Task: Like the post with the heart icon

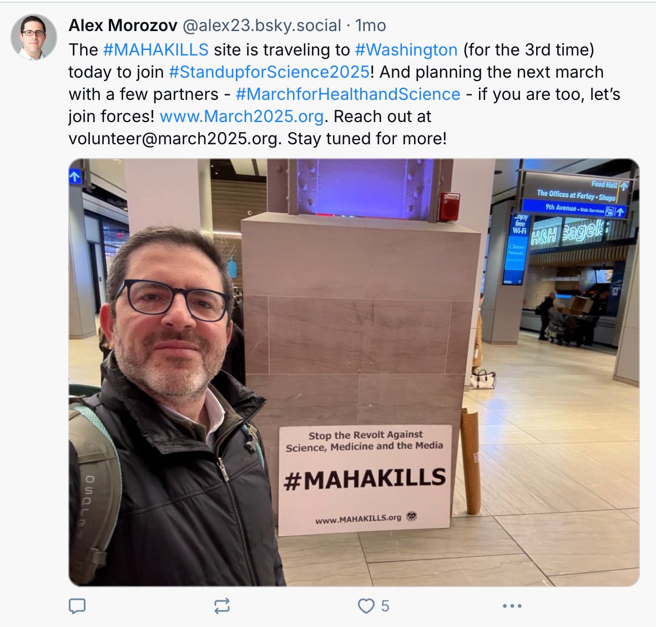Action: click(366, 606)
